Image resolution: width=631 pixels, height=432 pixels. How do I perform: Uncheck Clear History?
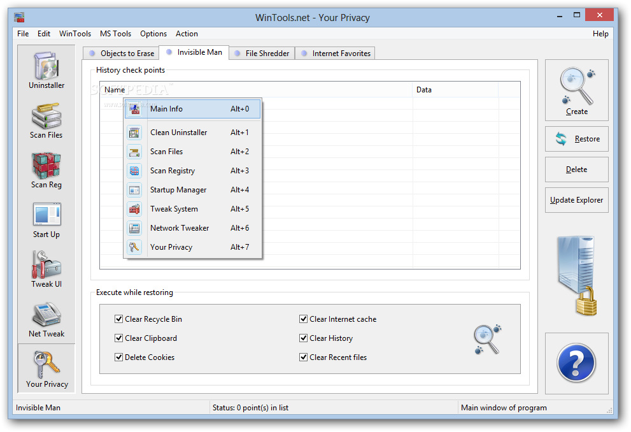(x=304, y=338)
